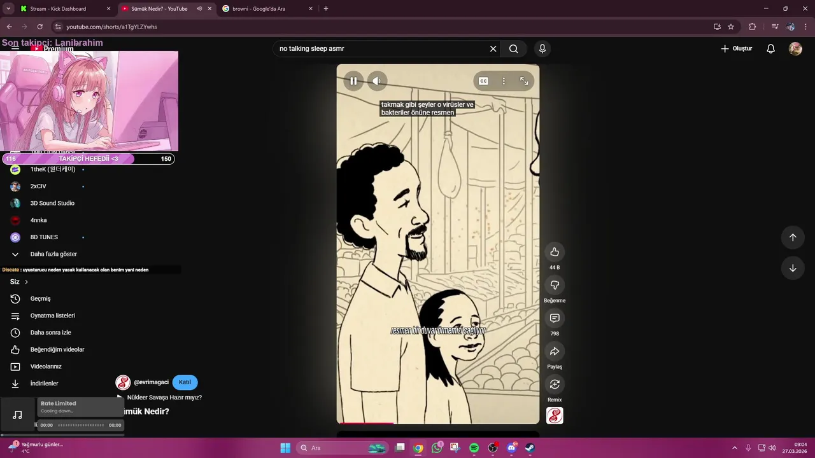Switch to the browni Google search tab
Screen dimensions: 815x458
pos(267,9)
